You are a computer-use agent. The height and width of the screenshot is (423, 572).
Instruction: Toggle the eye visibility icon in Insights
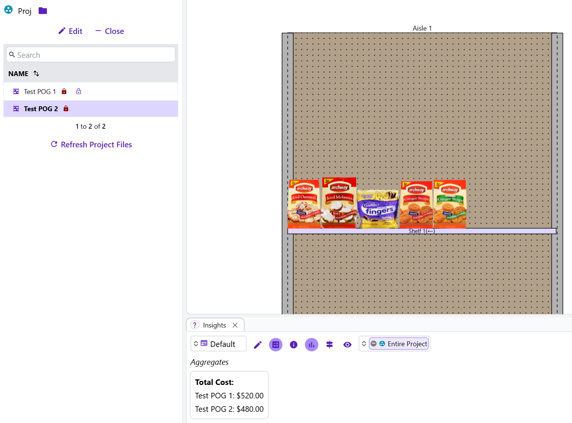pyautogui.click(x=347, y=345)
